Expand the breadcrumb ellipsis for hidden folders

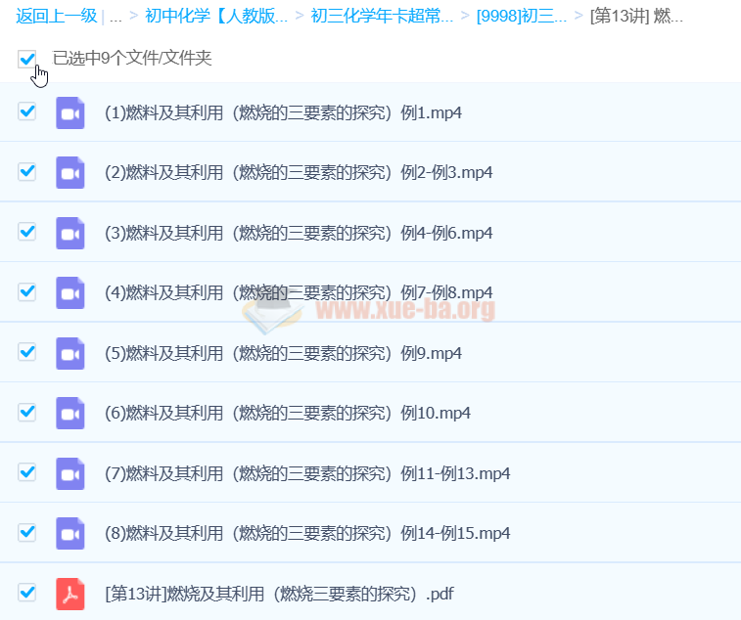click(116, 17)
